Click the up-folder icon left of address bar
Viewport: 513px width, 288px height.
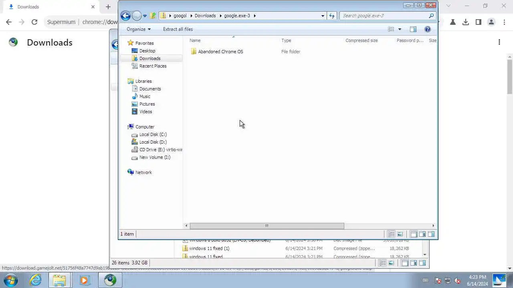click(x=153, y=16)
